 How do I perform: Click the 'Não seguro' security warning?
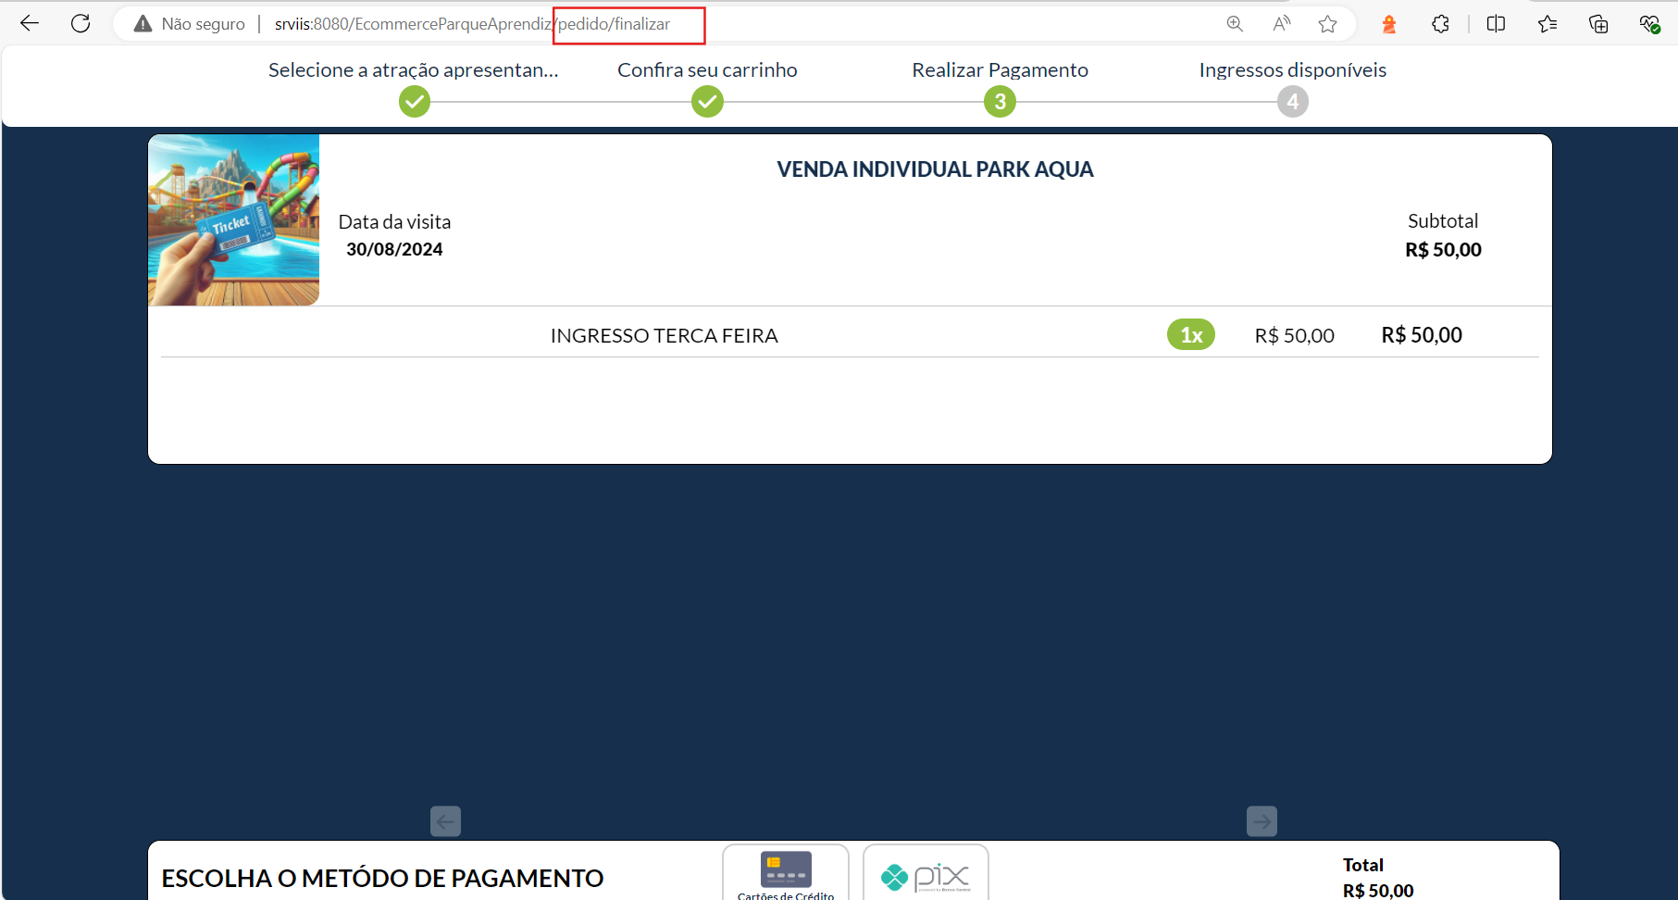point(190,24)
